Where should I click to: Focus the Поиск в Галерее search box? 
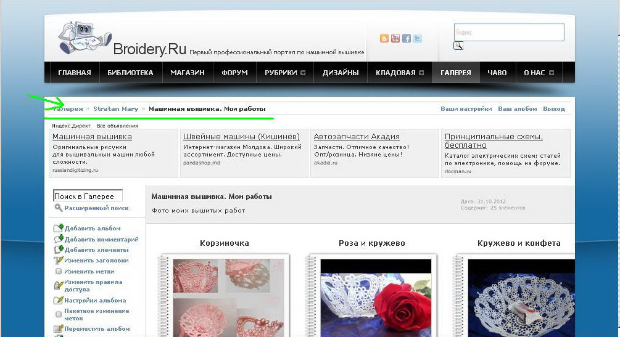pos(88,196)
